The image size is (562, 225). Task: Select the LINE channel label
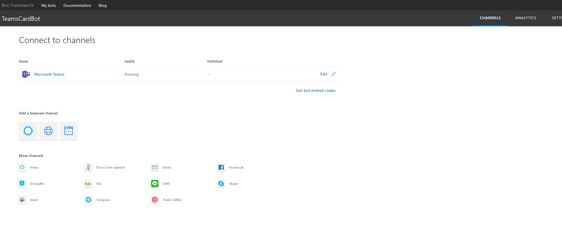[x=166, y=183]
